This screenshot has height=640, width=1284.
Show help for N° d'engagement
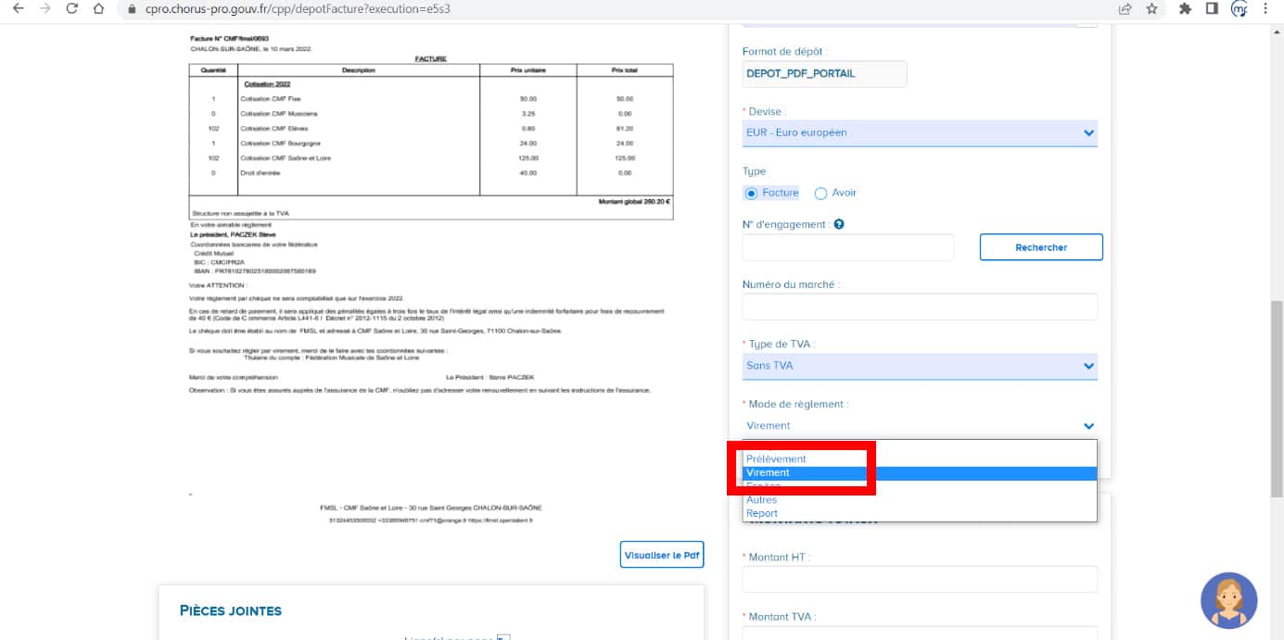coord(839,224)
